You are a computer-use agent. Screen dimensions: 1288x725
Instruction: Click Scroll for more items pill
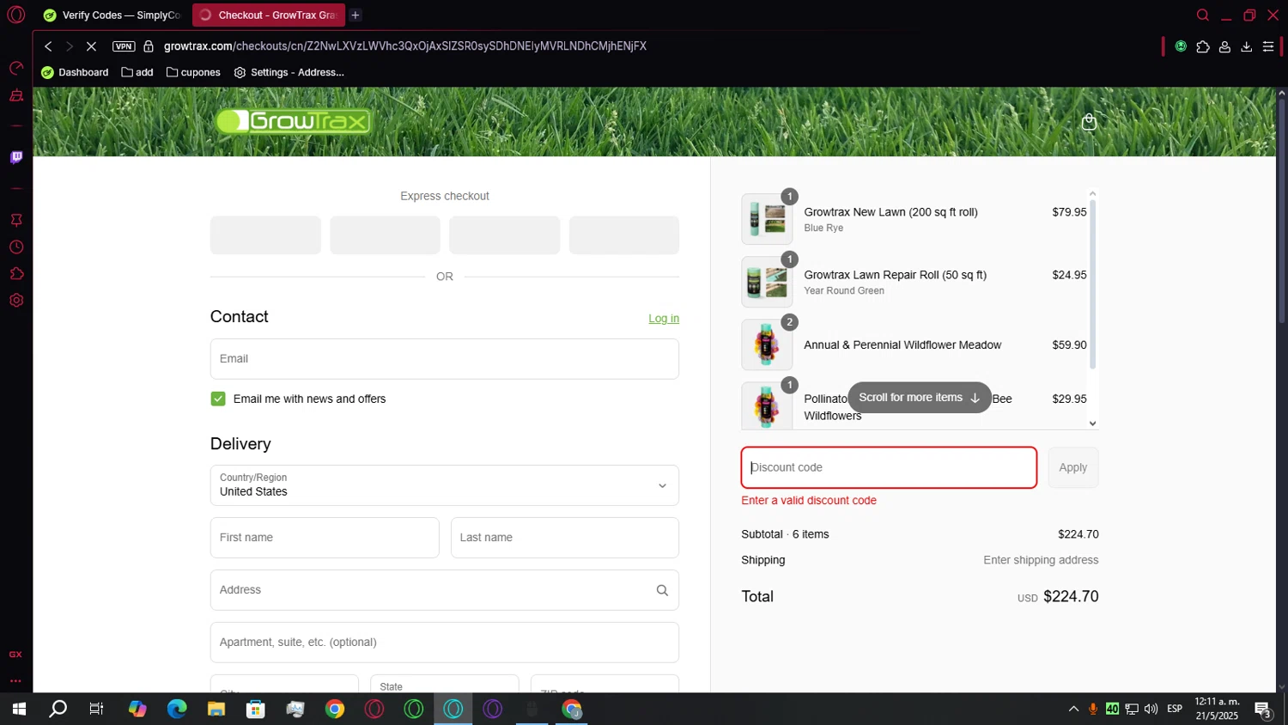920,398
